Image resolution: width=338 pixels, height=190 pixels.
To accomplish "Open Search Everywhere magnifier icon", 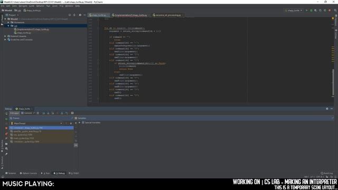I will pyautogui.click(x=335, y=11).
